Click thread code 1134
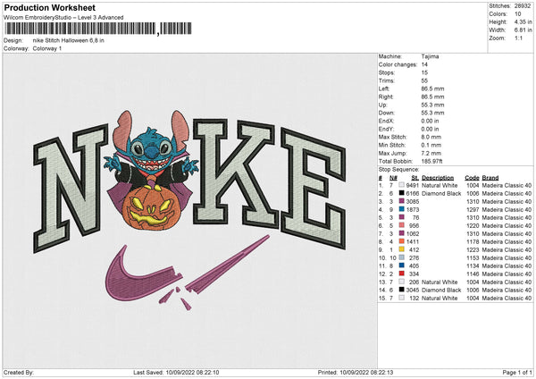This screenshot has width=536, height=379. (x=473, y=265)
